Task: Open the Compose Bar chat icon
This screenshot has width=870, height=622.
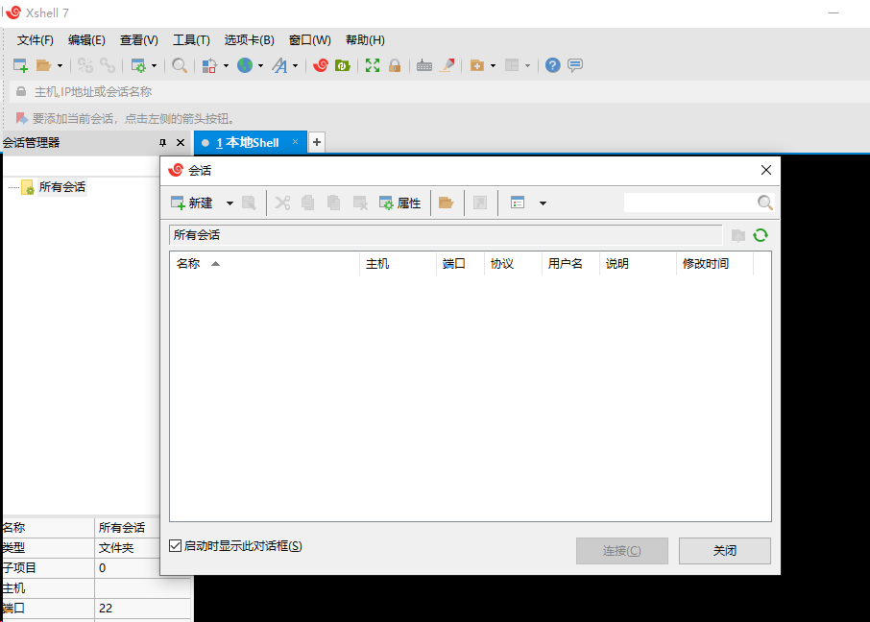Action: pyautogui.click(x=574, y=65)
